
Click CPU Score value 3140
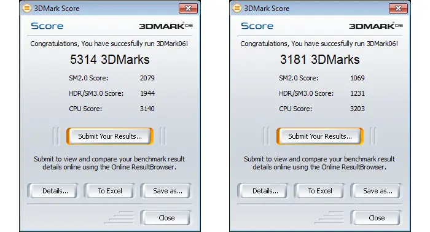click(147, 109)
